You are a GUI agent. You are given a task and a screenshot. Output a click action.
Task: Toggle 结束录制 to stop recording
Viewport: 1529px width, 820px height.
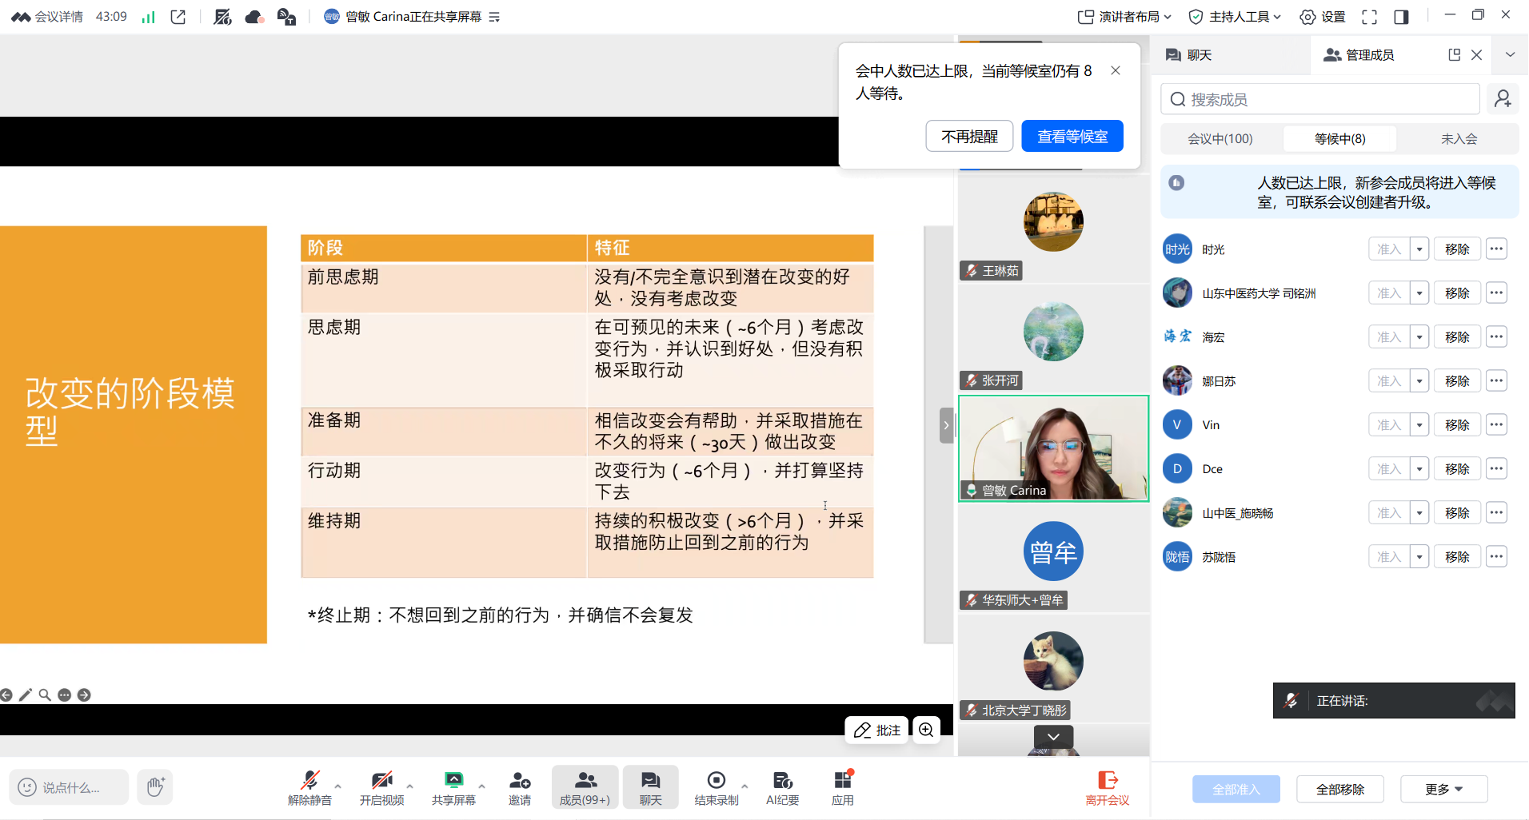click(716, 786)
